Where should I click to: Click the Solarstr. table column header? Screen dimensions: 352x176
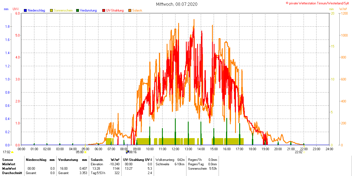click(97, 160)
